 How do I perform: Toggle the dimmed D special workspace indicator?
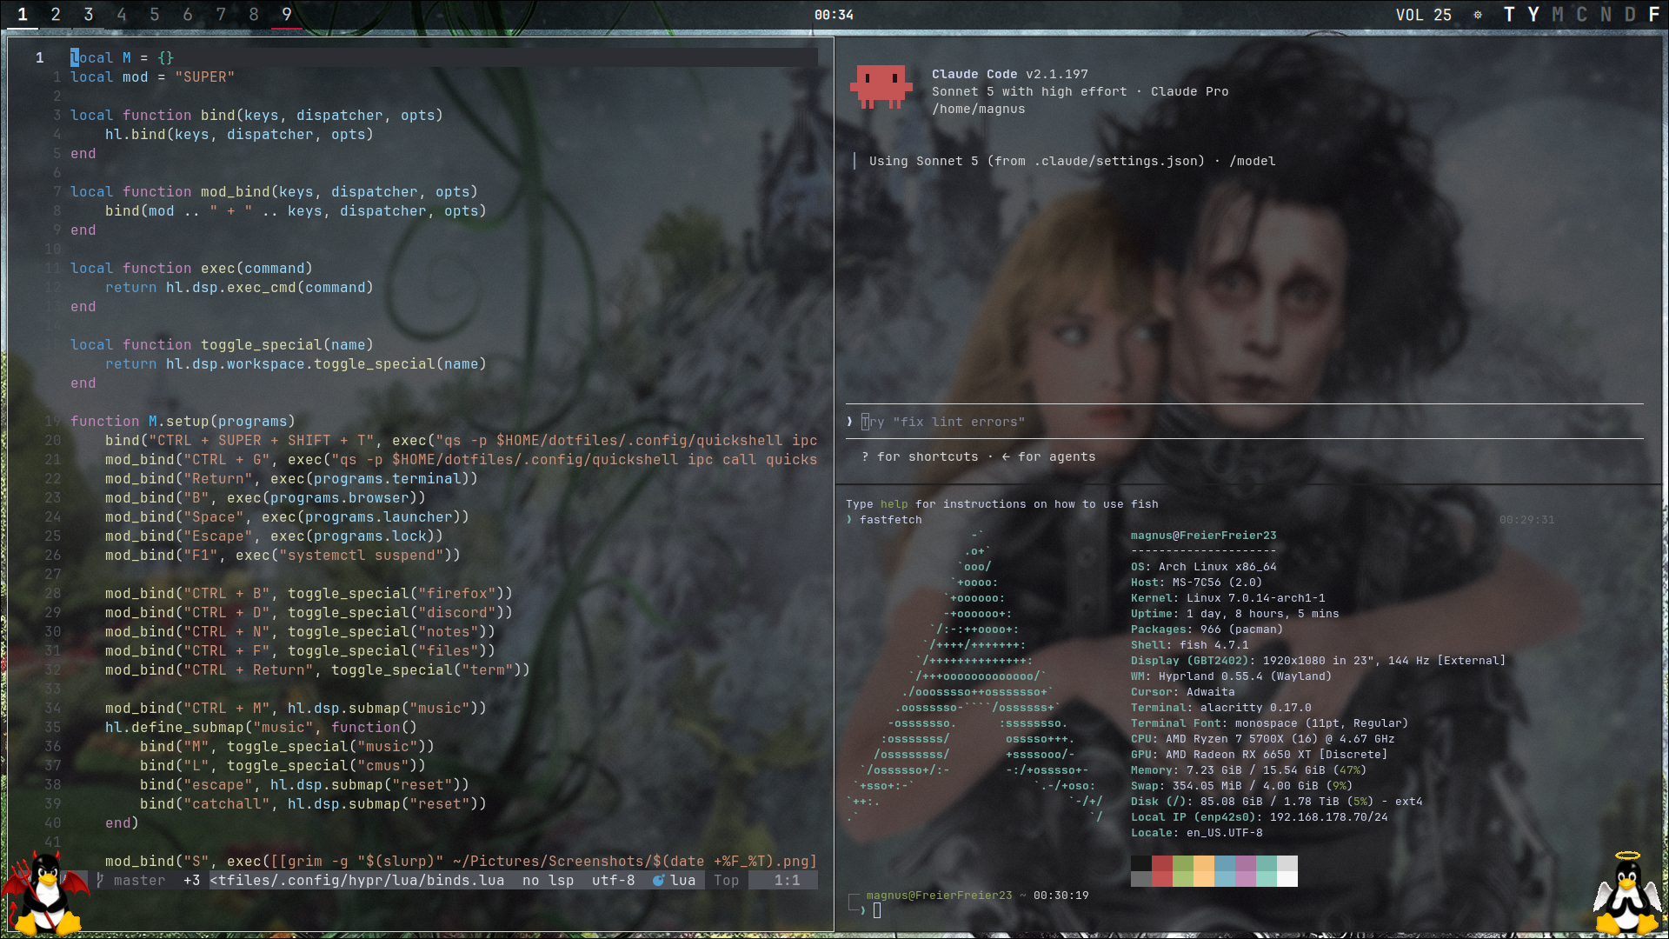(1630, 15)
